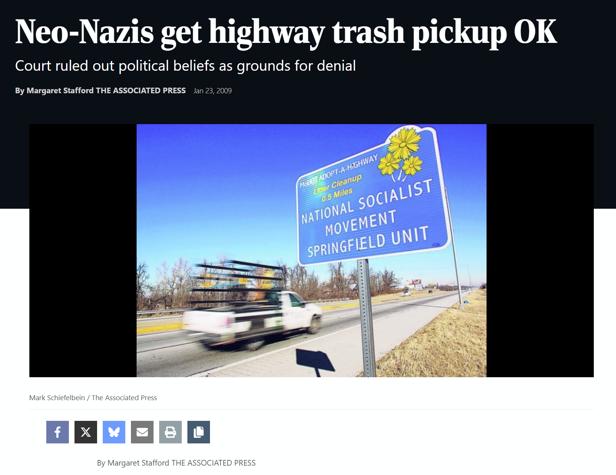Click the byline below the share icons
616x475 pixels.
click(x=176, y=463)
